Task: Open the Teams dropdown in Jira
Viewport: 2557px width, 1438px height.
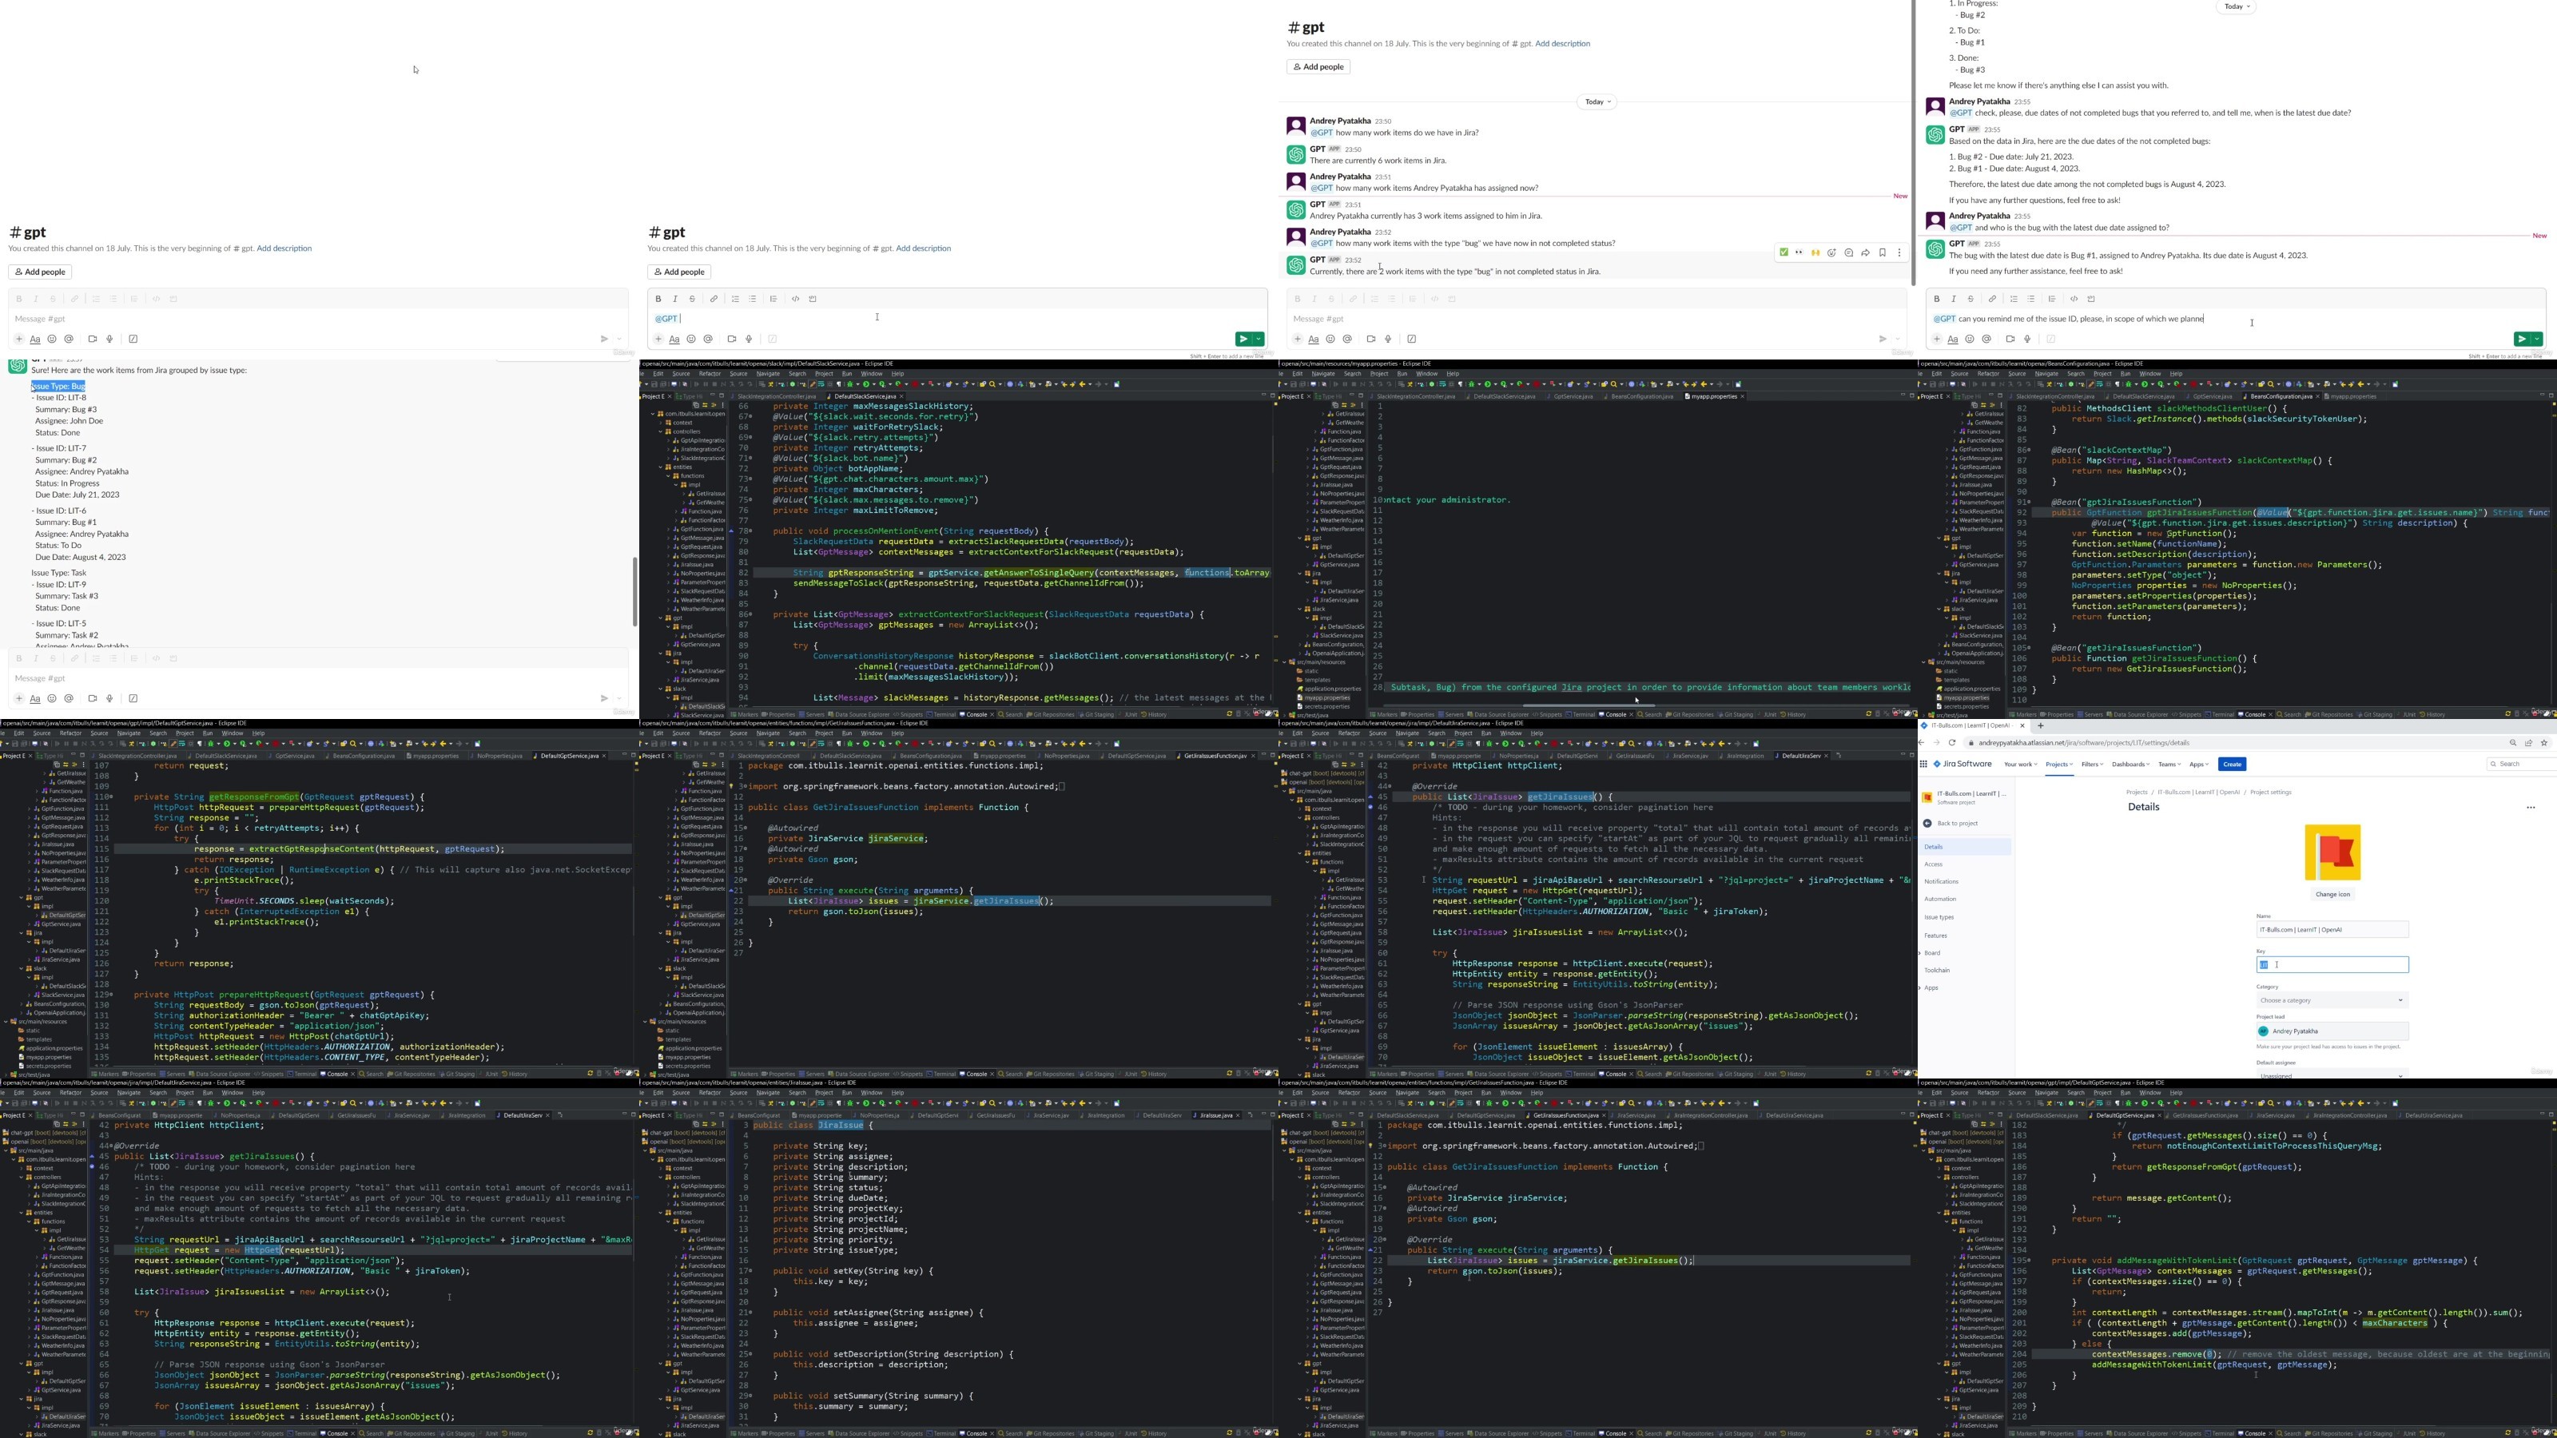Action: (x=2169, y=765)
